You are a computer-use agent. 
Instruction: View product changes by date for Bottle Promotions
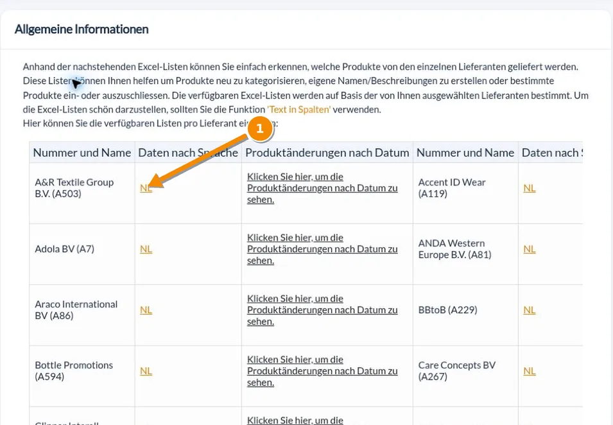click(x=322, y=371)
